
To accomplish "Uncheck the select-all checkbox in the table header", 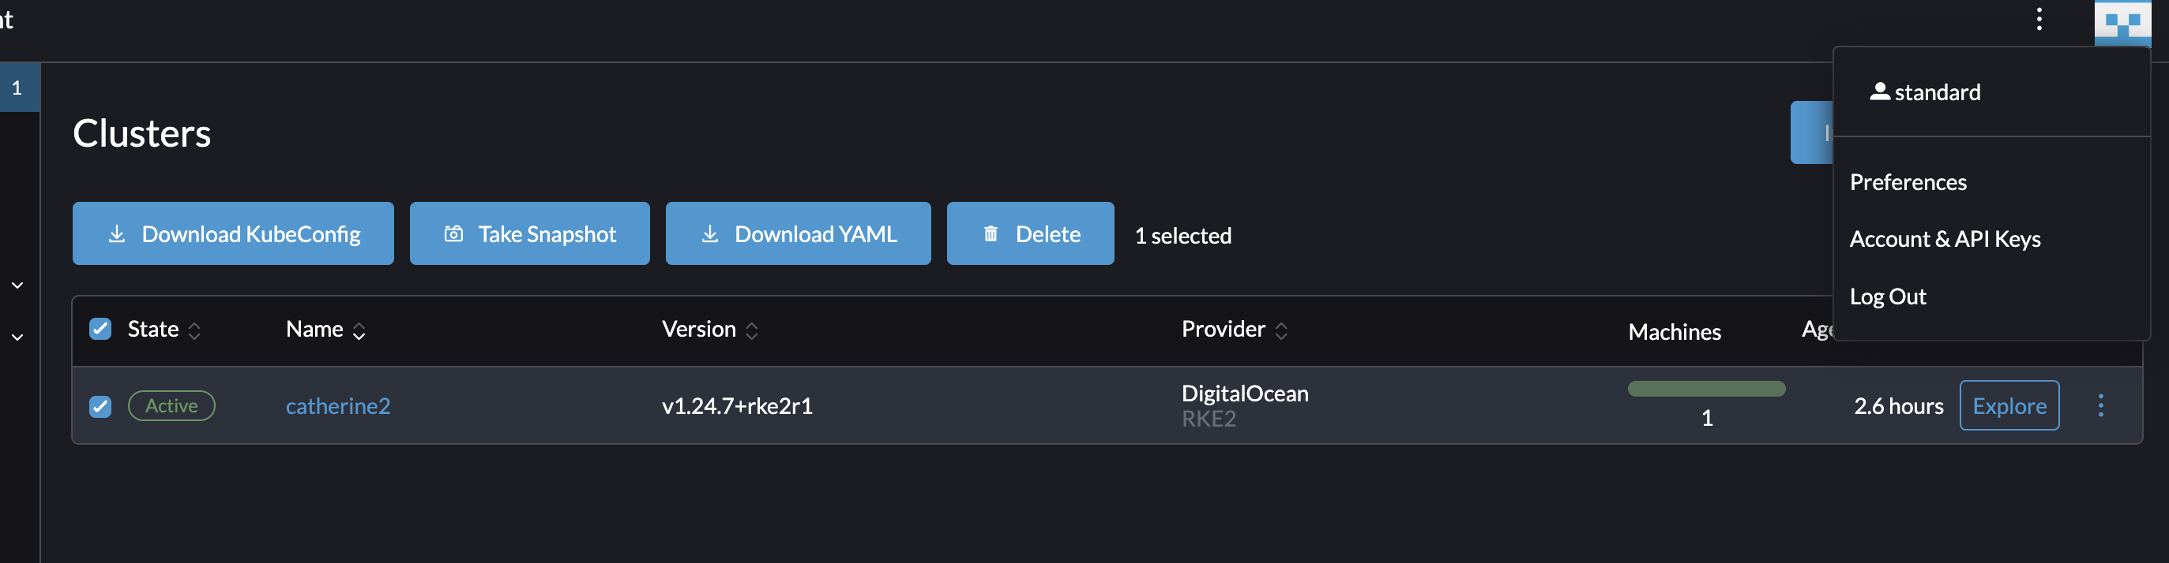I will tap(100, 329).
